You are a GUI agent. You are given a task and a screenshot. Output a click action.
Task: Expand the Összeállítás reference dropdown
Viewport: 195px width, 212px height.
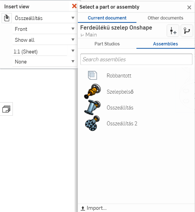click(45, 18)
